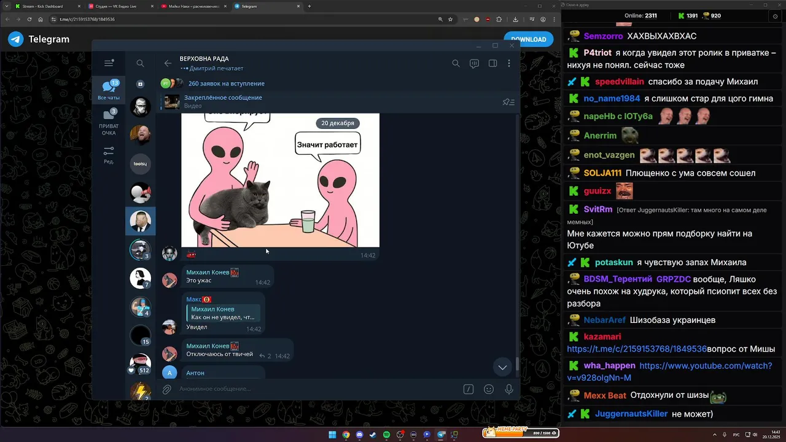The height and width of the screenshot is (442, 786).
Task: Click Online: 2311 viewer counter
Action: pos(640,15)
